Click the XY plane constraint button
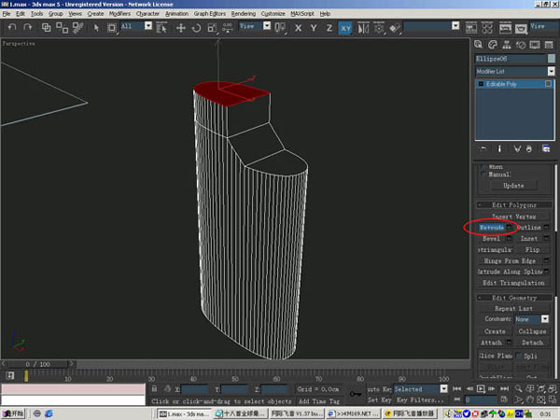This screenshot has height=420, width=560. (346, 28)
